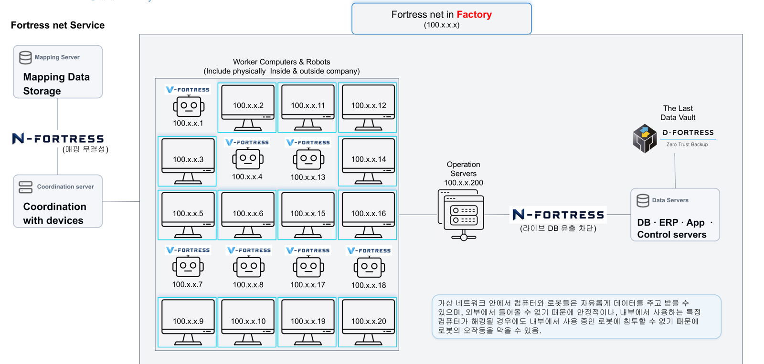Click the N-Fortress logo beside Operation Servers
The width and height of the screenshot is (764, 364).
pos(558,214)
